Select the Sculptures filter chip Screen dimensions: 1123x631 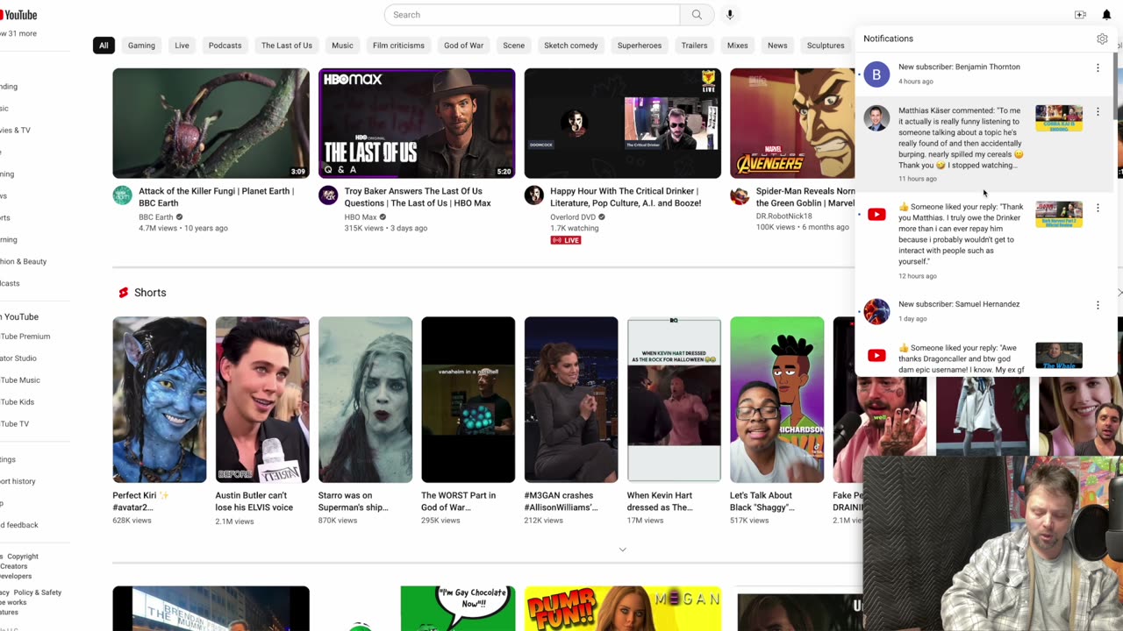(826, 46)
